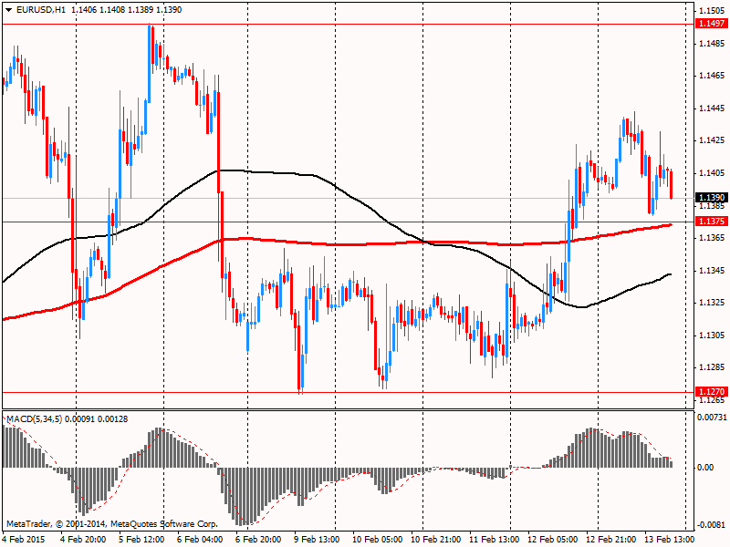
Task: Click the time axis label 6 Feb 04:00
Action: [200, 539]
